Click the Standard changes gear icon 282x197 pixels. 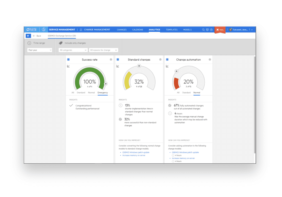pyautogui.click(x=160, y=60)
